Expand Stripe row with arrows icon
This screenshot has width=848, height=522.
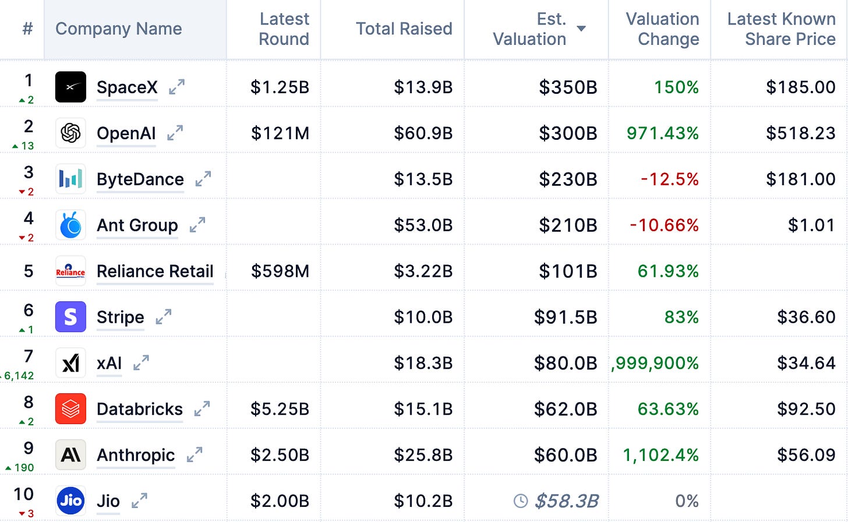164,318
